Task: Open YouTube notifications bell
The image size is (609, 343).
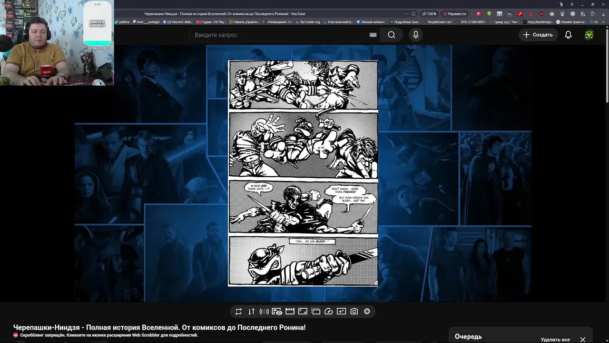Action: 568,35
